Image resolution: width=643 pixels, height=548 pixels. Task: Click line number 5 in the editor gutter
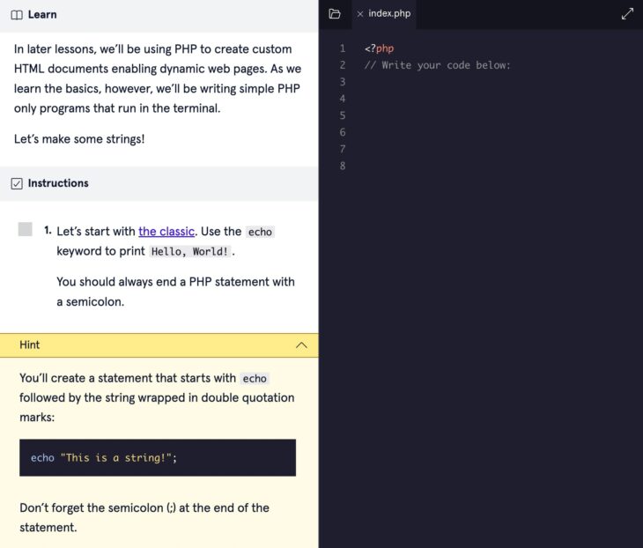tap(343, 115)
